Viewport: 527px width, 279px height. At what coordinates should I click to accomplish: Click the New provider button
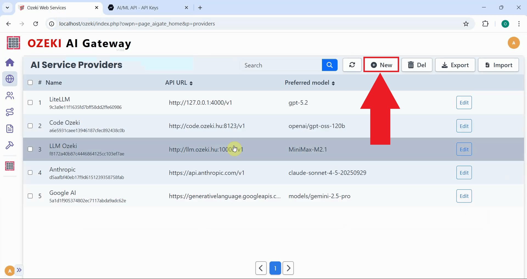pos(381,65)
